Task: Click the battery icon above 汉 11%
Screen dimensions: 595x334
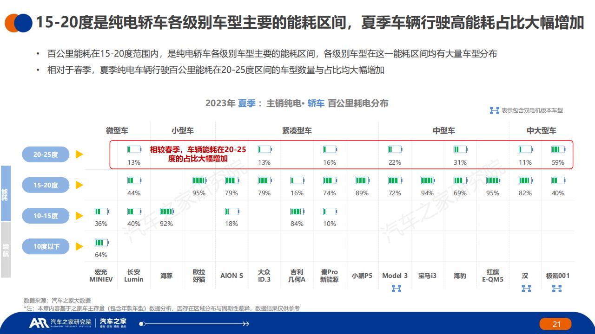Action: tap(525, 149)
